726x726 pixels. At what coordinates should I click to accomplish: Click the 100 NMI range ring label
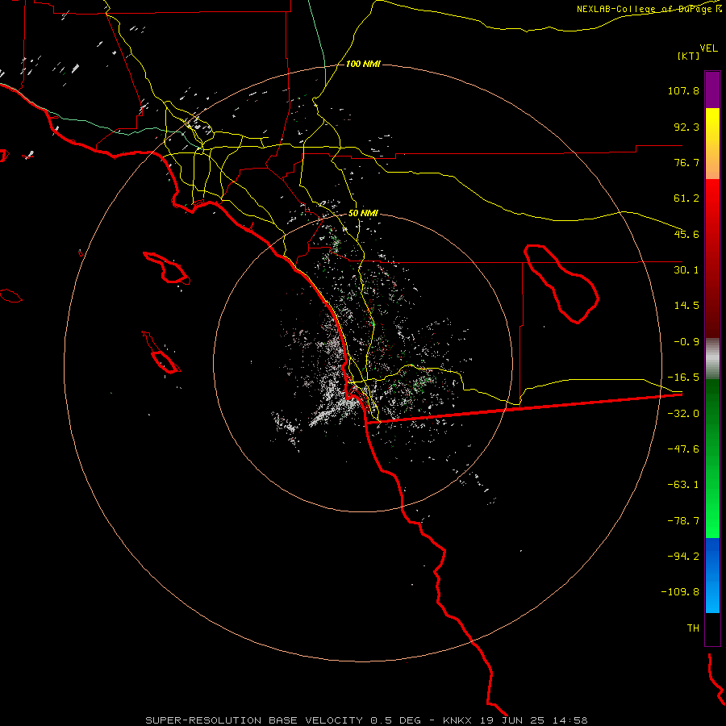tap(363, 64)
